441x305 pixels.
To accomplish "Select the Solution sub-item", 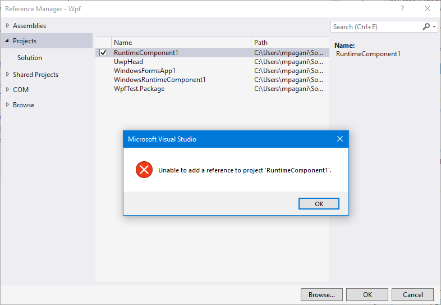I will (x=30, y=58).
